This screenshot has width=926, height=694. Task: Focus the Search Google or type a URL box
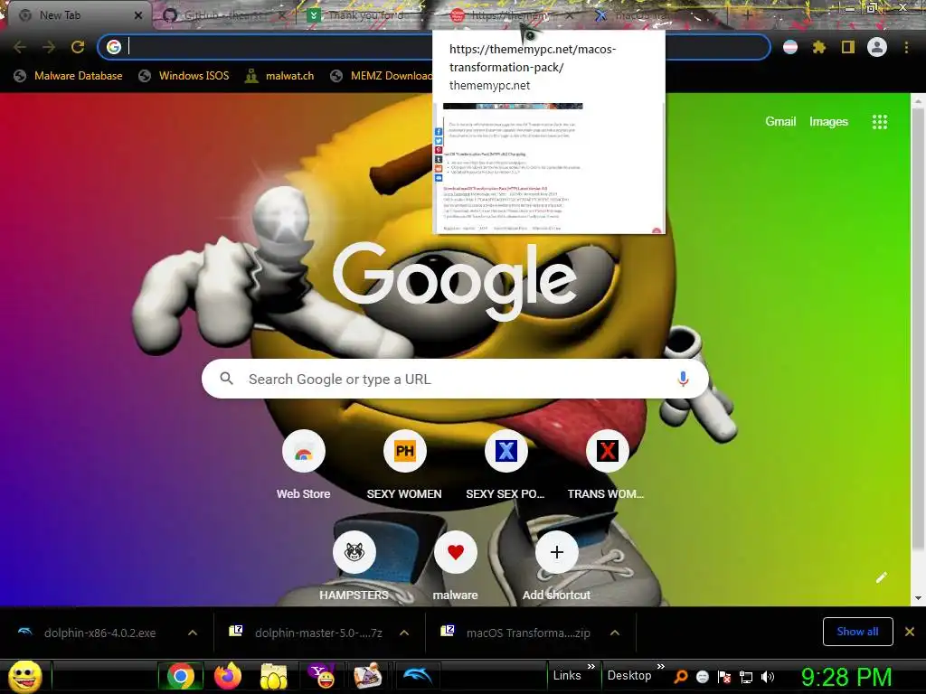point(455,379)
